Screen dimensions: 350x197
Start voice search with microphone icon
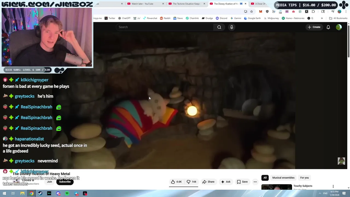[x=232, y=27]
